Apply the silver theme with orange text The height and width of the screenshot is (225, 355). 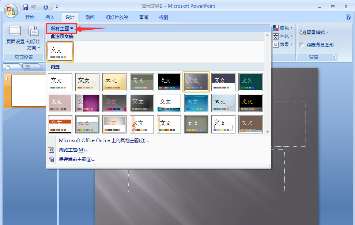(114, 124)
